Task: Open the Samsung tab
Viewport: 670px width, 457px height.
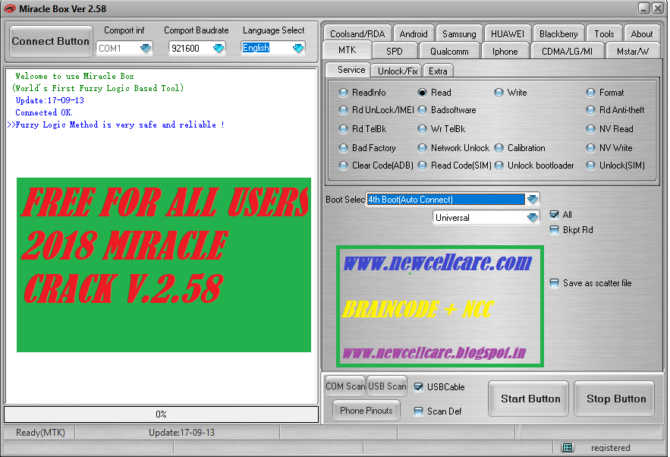Action: click(x=459, y=33)
